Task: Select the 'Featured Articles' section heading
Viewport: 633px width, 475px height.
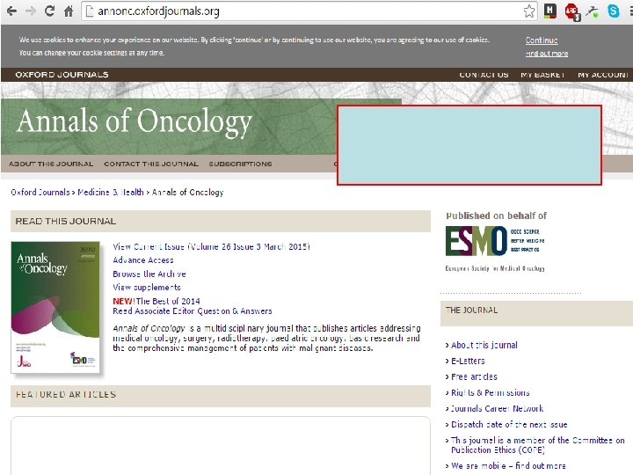Action: tap(66, 395)
